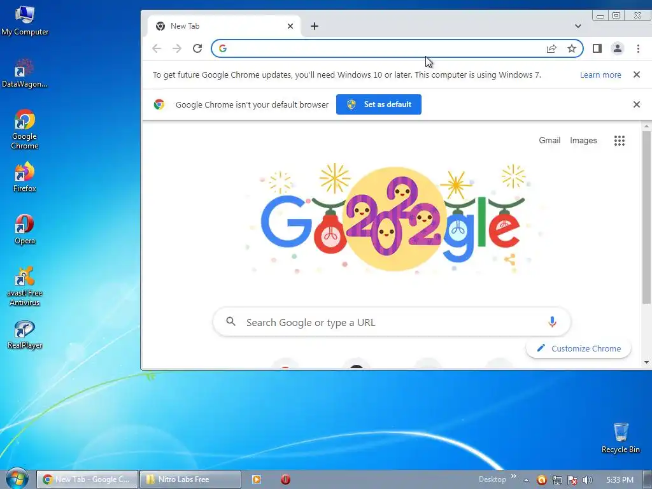
Task: Click the search magnifier icon in search box
Action: 230,322
